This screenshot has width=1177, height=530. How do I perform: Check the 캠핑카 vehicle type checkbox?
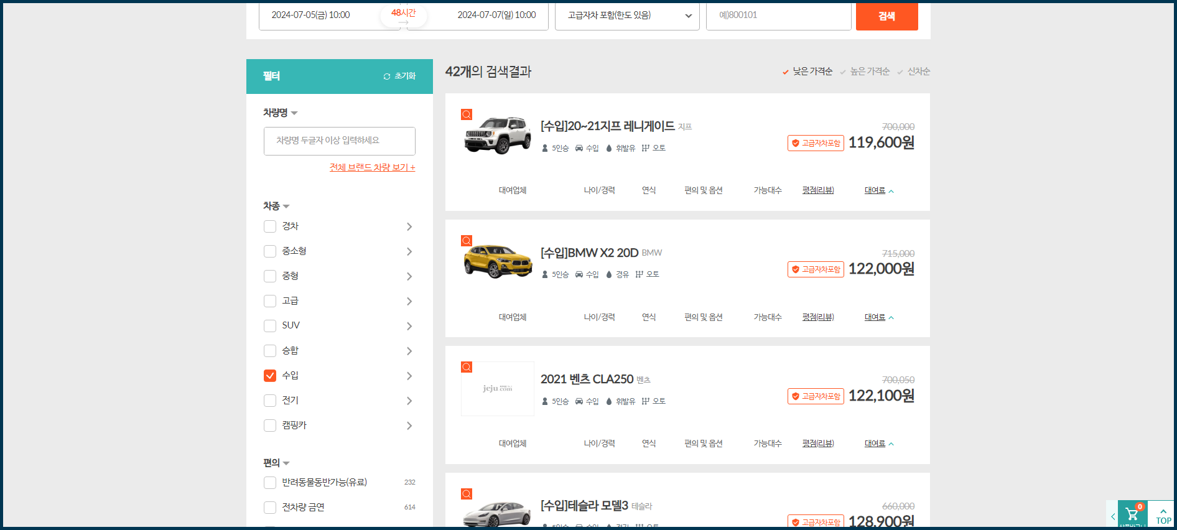270,425
